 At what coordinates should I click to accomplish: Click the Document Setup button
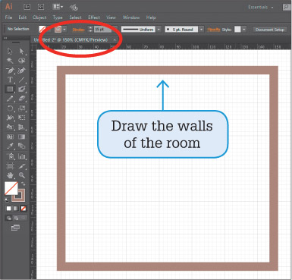click(x=270, y=30)
